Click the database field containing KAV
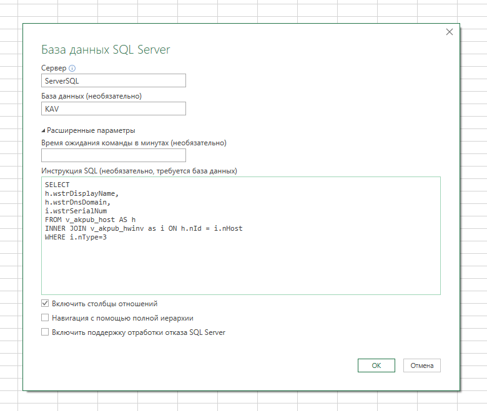 [x=114, y=109]
